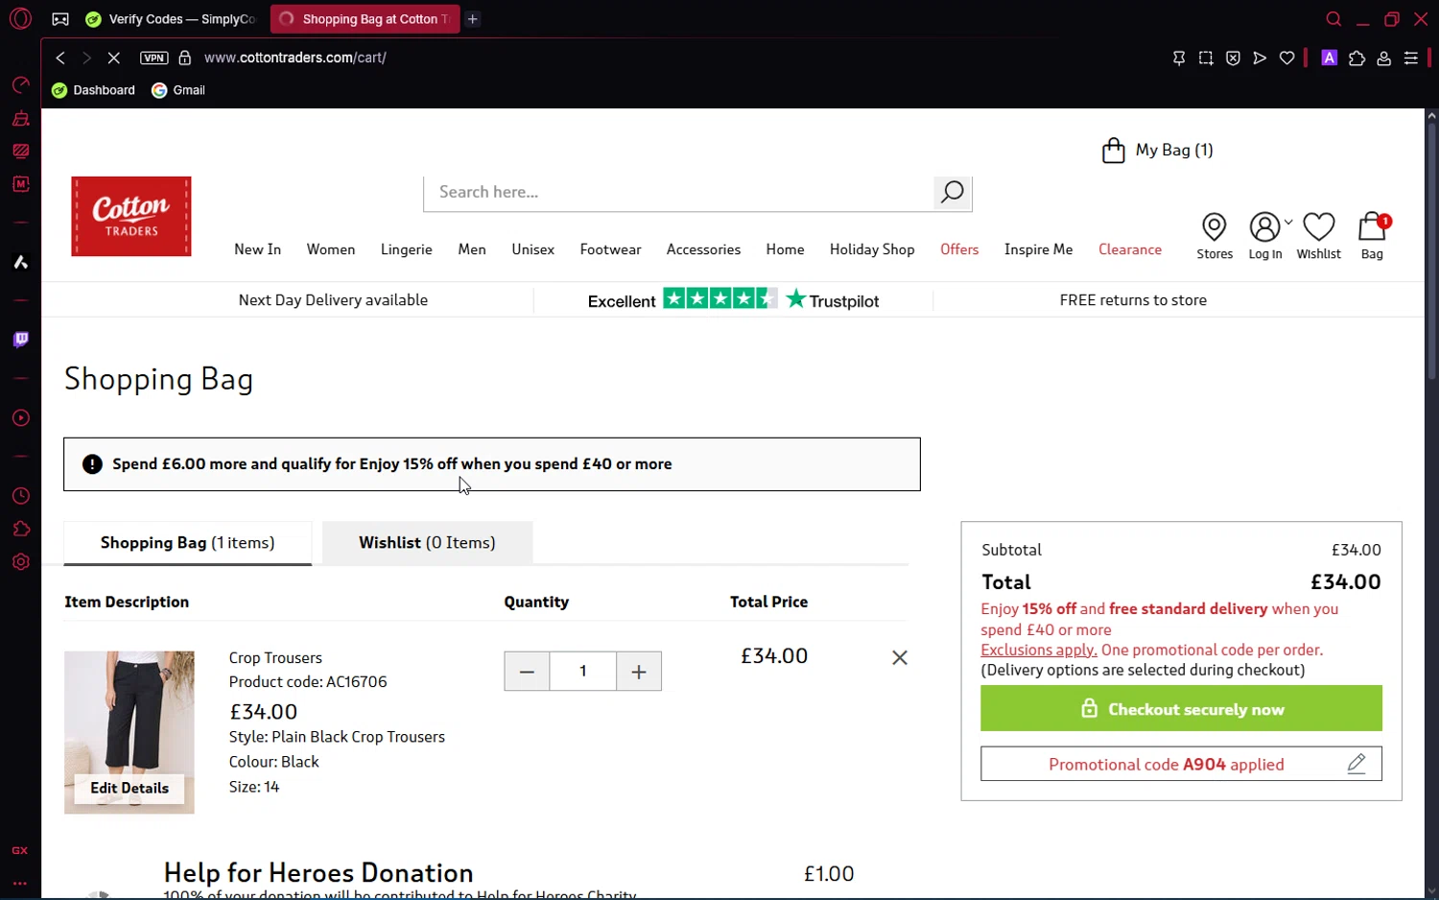Open the Holiday Shop menu
Screen dimensions: 1439x900
coord(872,249)
